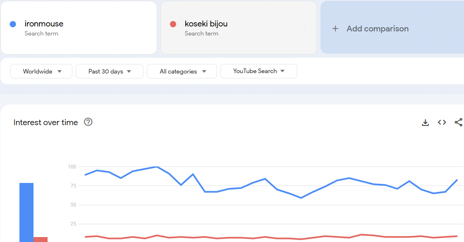The width and height of the screenshot is (464, 242).
Task: Open the Worldwide region dropdown
Action: point(42,71)
